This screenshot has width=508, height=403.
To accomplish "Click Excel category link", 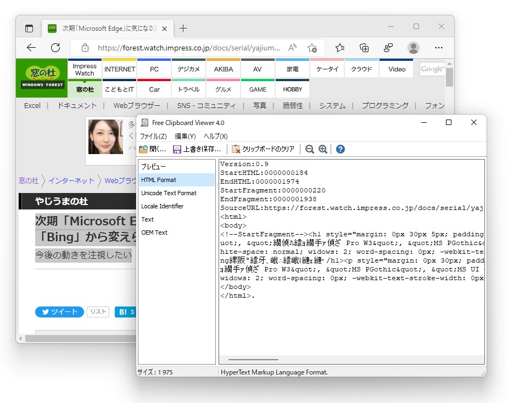I will click(x=32, y=106).
